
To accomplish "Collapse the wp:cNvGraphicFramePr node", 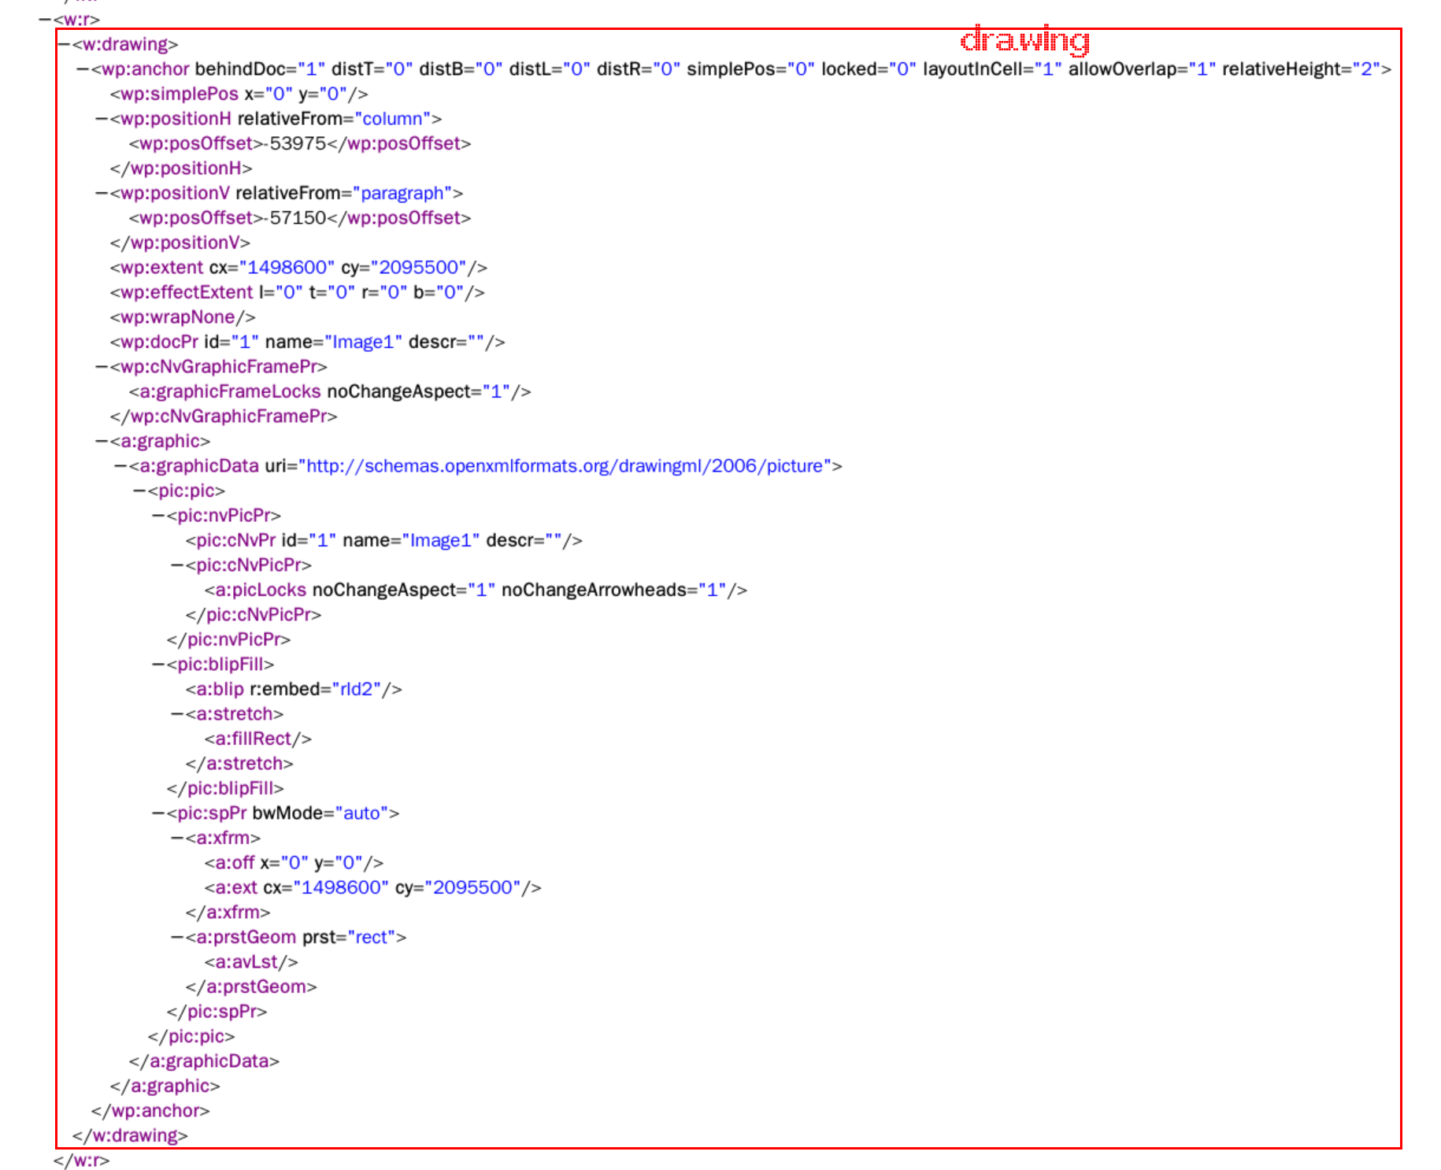I will [x=102, y=367].
